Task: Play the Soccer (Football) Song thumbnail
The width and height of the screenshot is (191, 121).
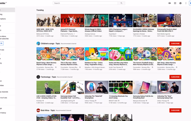Action: pos(145,54)
